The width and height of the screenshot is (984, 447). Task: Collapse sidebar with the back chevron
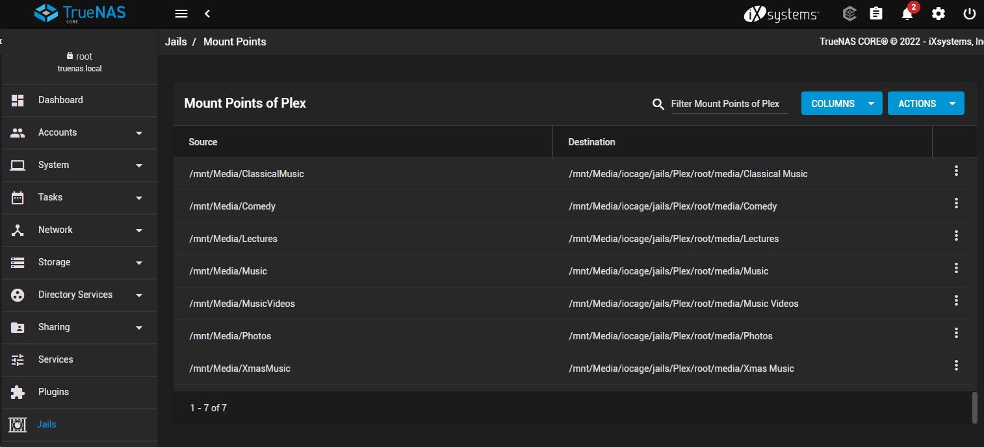tap(207, 14)
